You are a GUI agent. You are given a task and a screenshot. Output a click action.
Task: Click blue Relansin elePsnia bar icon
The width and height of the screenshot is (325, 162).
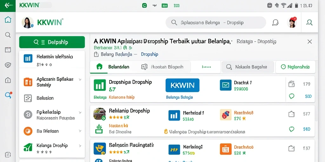tap(28, 59)
